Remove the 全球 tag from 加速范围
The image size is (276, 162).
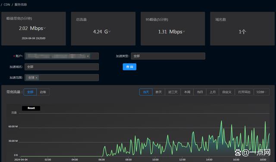[36, 78]
